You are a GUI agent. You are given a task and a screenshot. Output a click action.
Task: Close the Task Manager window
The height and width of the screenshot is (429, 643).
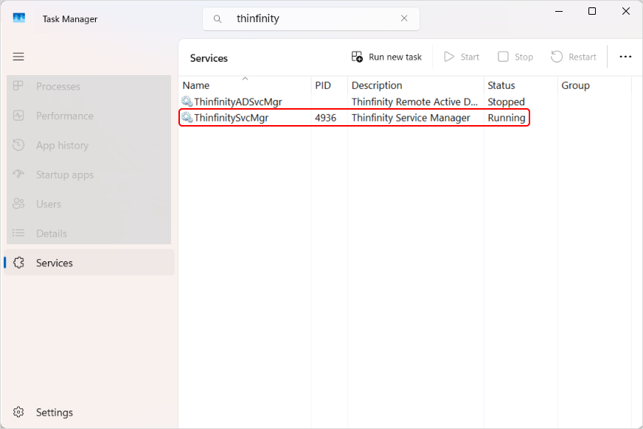coord(626,11)
